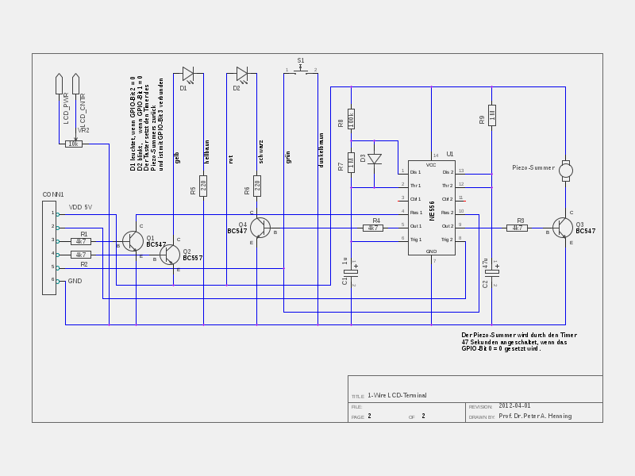The image size is (635, 476).
Task: Select the revision date 2012-04-01
Action: [514, 405]
